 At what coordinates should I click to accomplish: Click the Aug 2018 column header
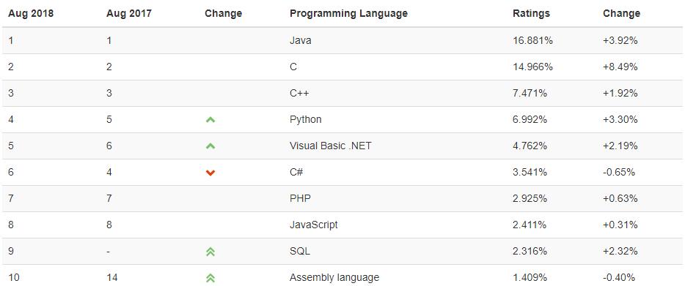[x=31, y=13]
